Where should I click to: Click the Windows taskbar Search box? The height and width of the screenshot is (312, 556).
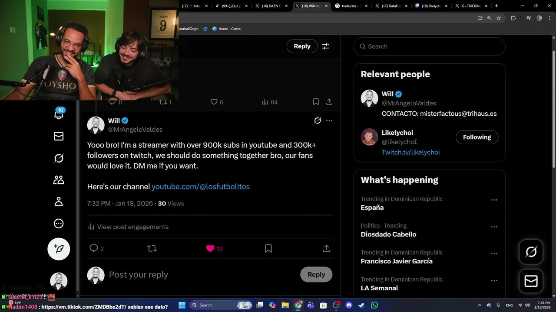(222, 305)
